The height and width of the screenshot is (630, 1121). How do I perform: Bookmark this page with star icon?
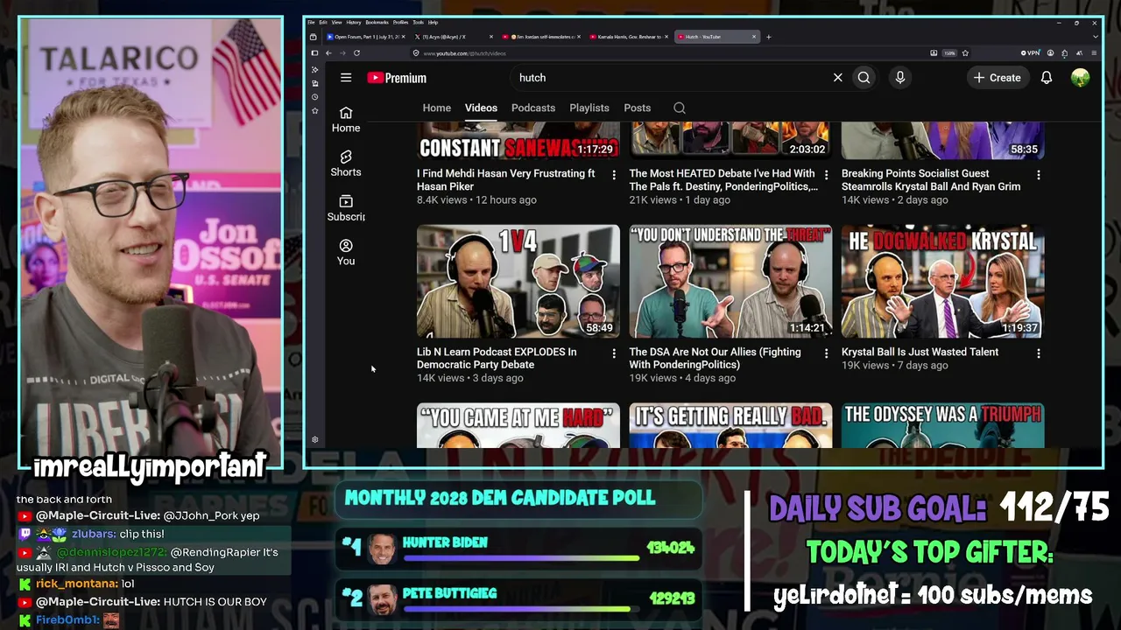965,53
